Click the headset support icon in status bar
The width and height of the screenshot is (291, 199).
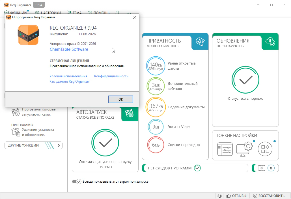(x=219, y=196)
